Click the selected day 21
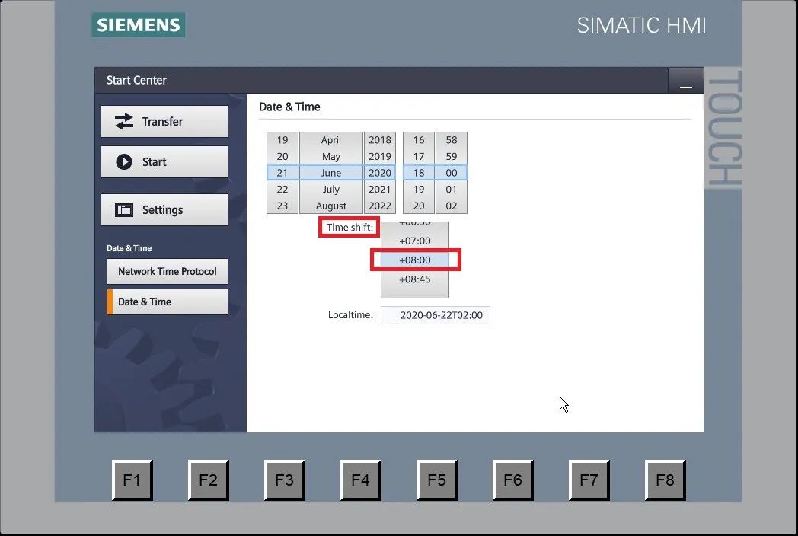The image size is (798, 536). click(282, 173)
